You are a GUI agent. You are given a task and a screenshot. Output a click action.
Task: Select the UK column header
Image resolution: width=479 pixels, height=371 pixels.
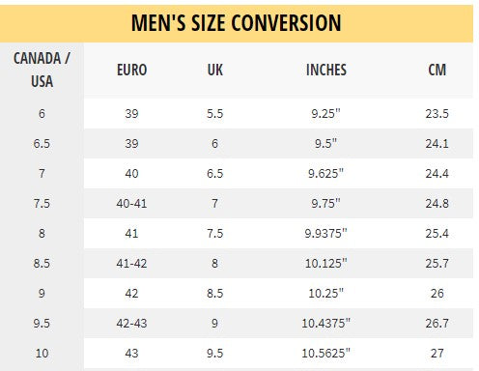[214, 70]
